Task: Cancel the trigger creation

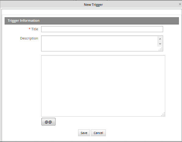Action: [x=98, y=133]
